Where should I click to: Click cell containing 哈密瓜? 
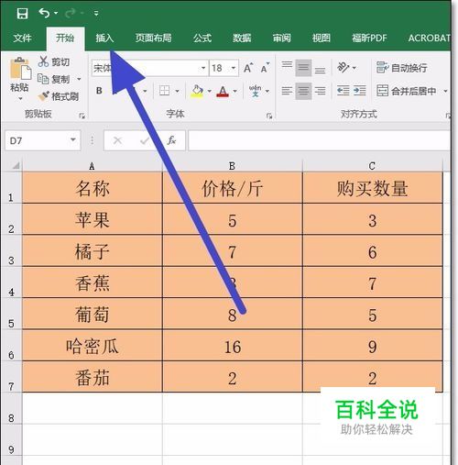[x=93, y=346]
